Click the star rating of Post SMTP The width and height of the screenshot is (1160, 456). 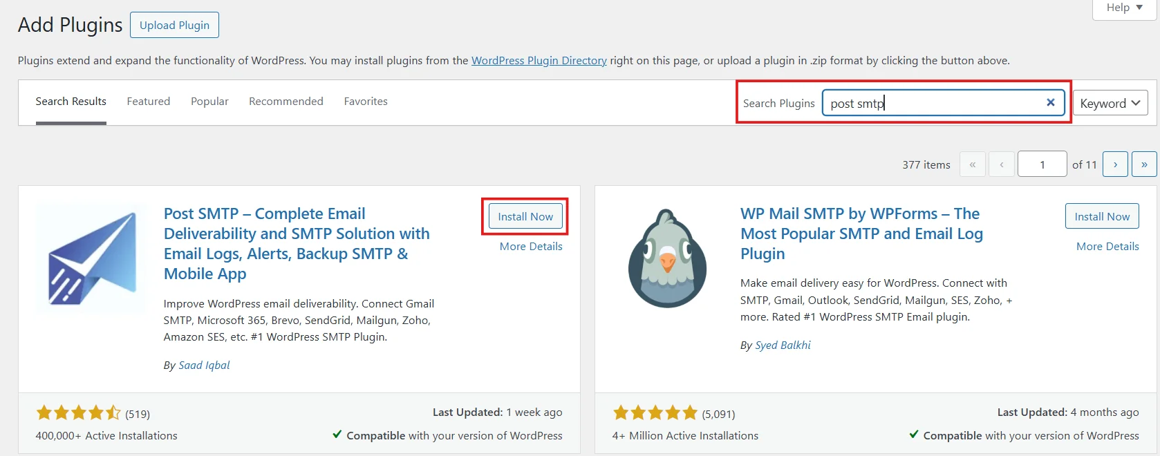pos(78,412)
